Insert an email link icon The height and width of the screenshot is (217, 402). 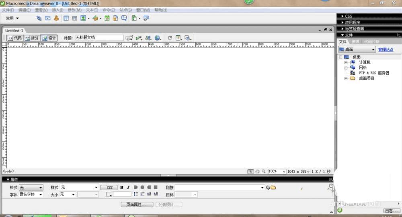point(48,18)
